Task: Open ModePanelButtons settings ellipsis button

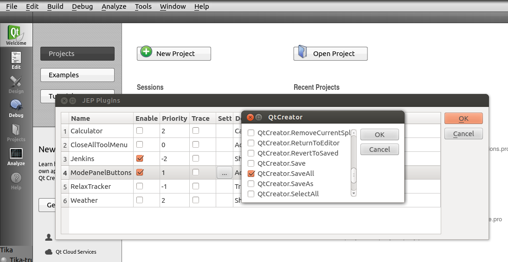Action: [224, 173]
